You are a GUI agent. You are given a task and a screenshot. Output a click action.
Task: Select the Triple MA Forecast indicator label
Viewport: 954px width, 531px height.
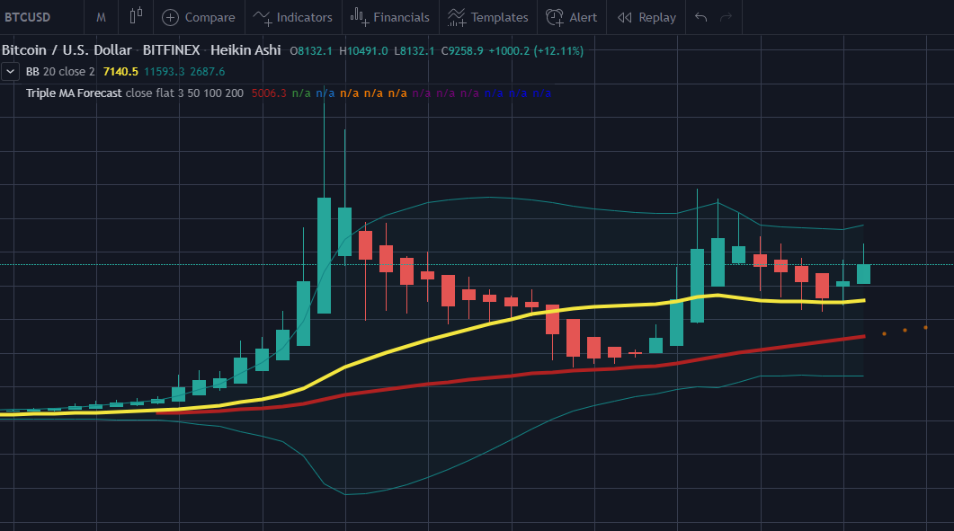coord(75,93)
